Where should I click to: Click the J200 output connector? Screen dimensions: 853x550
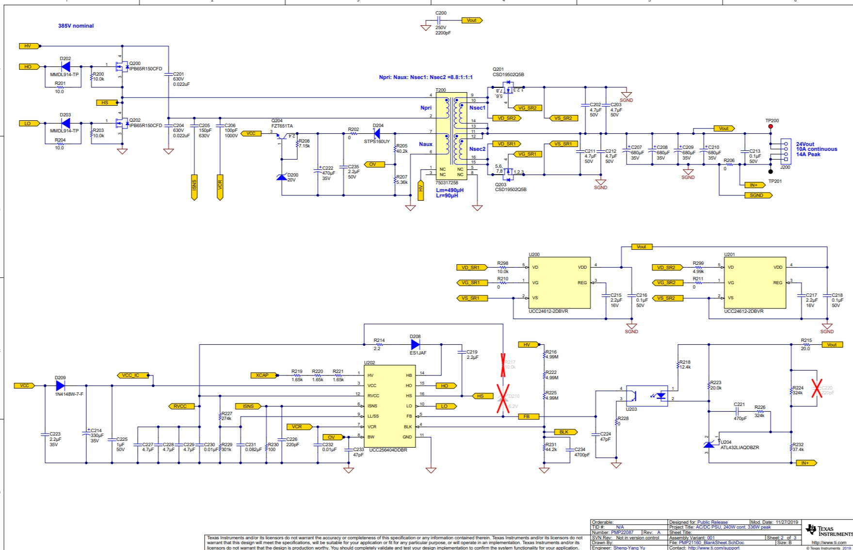pyautogui.click(x=786, y=151)
